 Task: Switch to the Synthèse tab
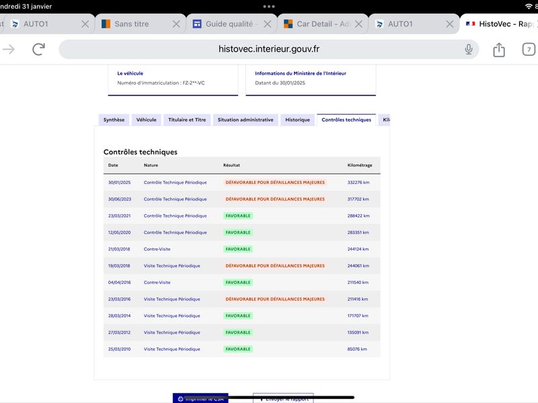114,120
